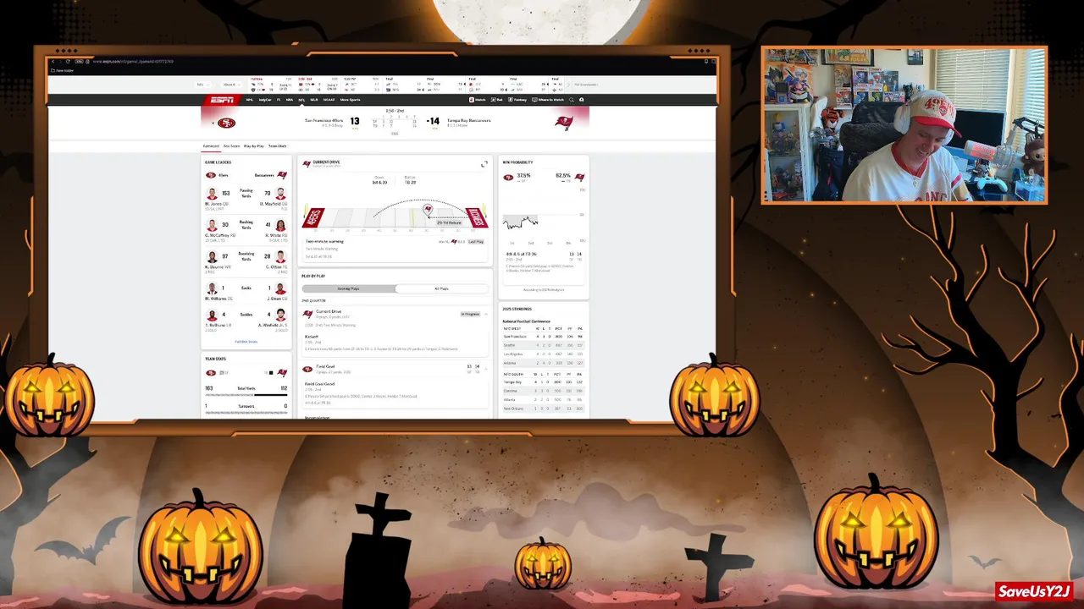Click the Buccaneers logo beside Current Drive heading
Viewport: 1084px width, 609px height.
(307, 163)
